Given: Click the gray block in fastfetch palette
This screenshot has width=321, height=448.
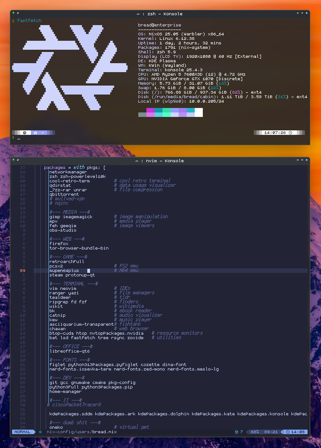Looking at the screenshot, I should 142,115.
